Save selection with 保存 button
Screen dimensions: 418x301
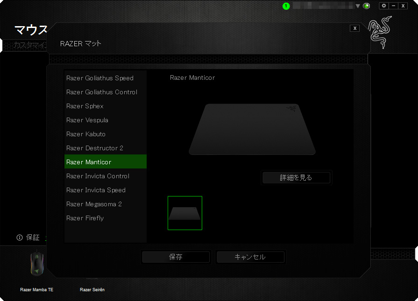click(176, 257)
